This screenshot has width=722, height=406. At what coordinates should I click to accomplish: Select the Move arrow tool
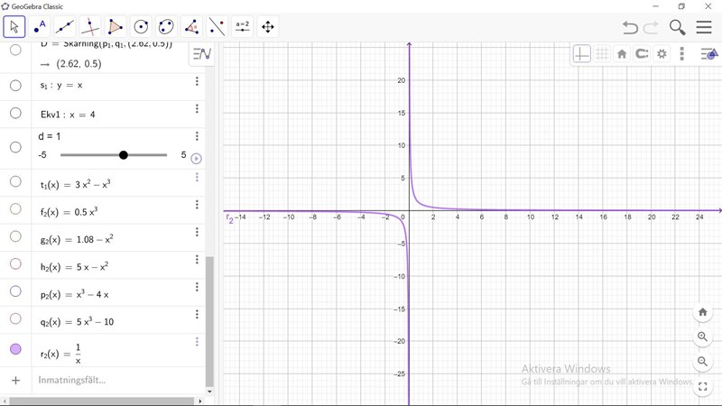pyautogui.click(x=14, y=27)
